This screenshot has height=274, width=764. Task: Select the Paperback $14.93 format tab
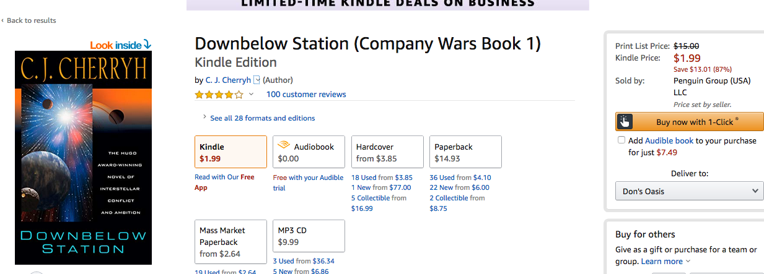point(465,152)
